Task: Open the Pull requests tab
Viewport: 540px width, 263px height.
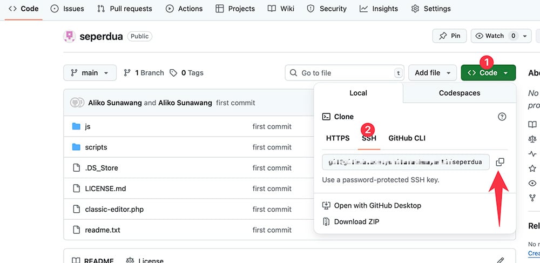Action: (x=124, y=9)
